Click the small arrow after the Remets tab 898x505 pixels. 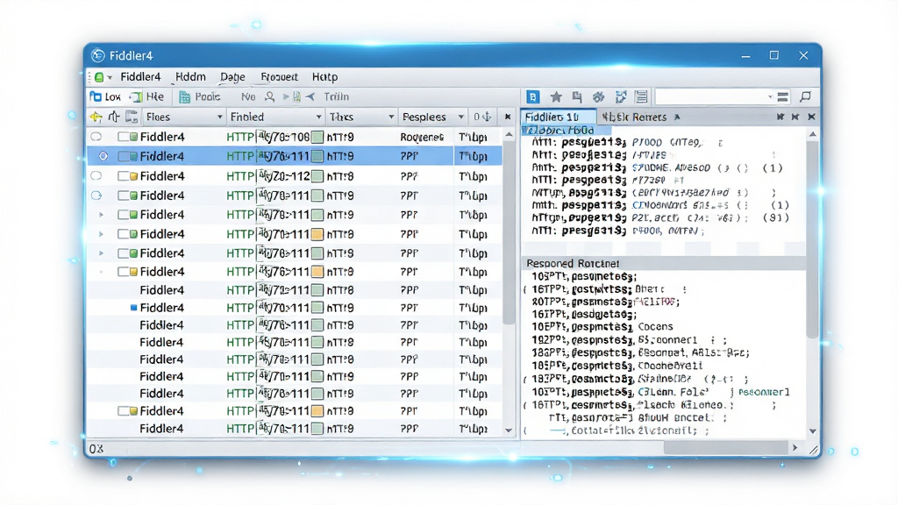[677, 117]
